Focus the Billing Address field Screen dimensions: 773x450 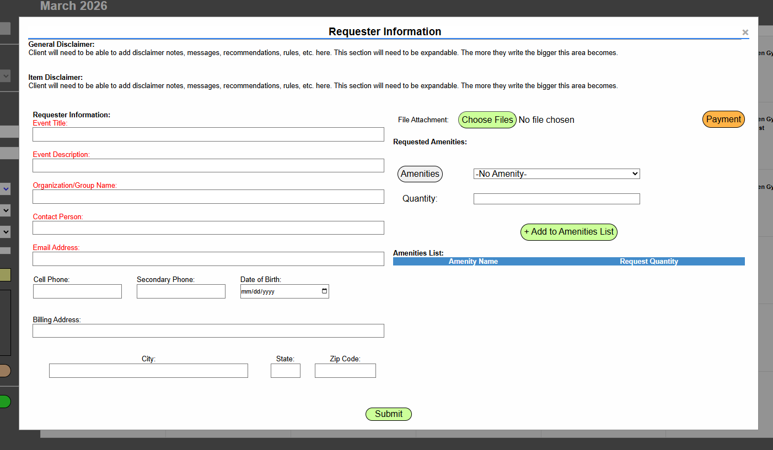click(208, 330)
